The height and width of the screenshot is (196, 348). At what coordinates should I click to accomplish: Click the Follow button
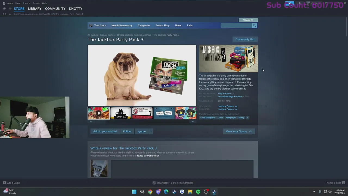tap(127, 131)
